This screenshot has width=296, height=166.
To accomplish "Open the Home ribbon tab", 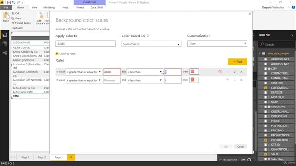I will [20, 7].
